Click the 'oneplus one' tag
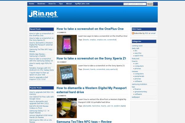Viewport: 185px width, 123px height. [101, 40]
